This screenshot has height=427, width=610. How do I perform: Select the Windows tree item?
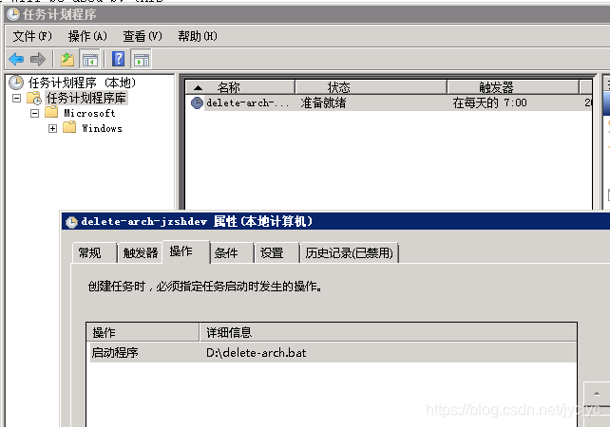click(x=102, y=128)
